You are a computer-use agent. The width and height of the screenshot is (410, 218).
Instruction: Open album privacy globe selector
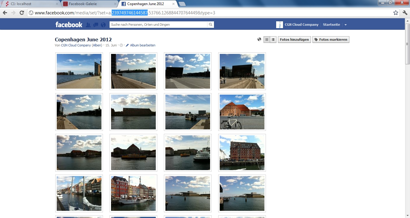(x=259, y=39)
